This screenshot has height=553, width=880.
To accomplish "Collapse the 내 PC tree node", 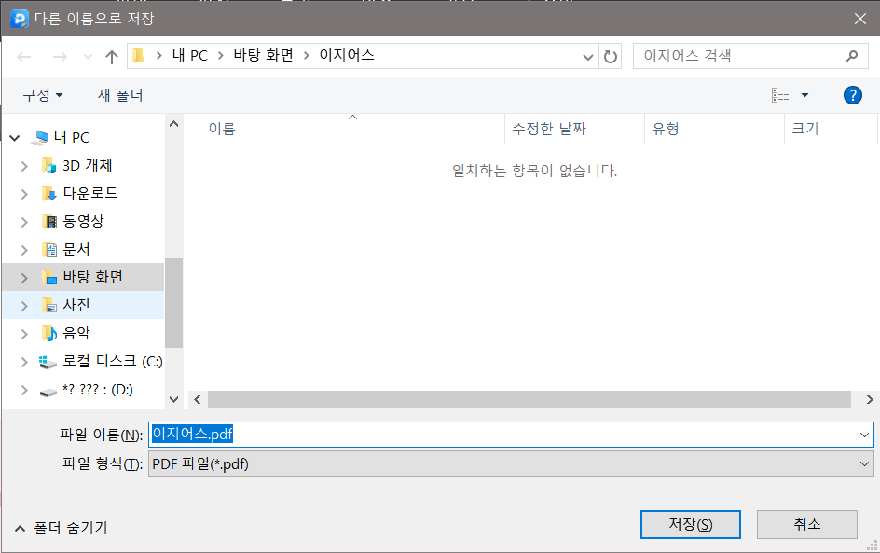I will [13, 137].
